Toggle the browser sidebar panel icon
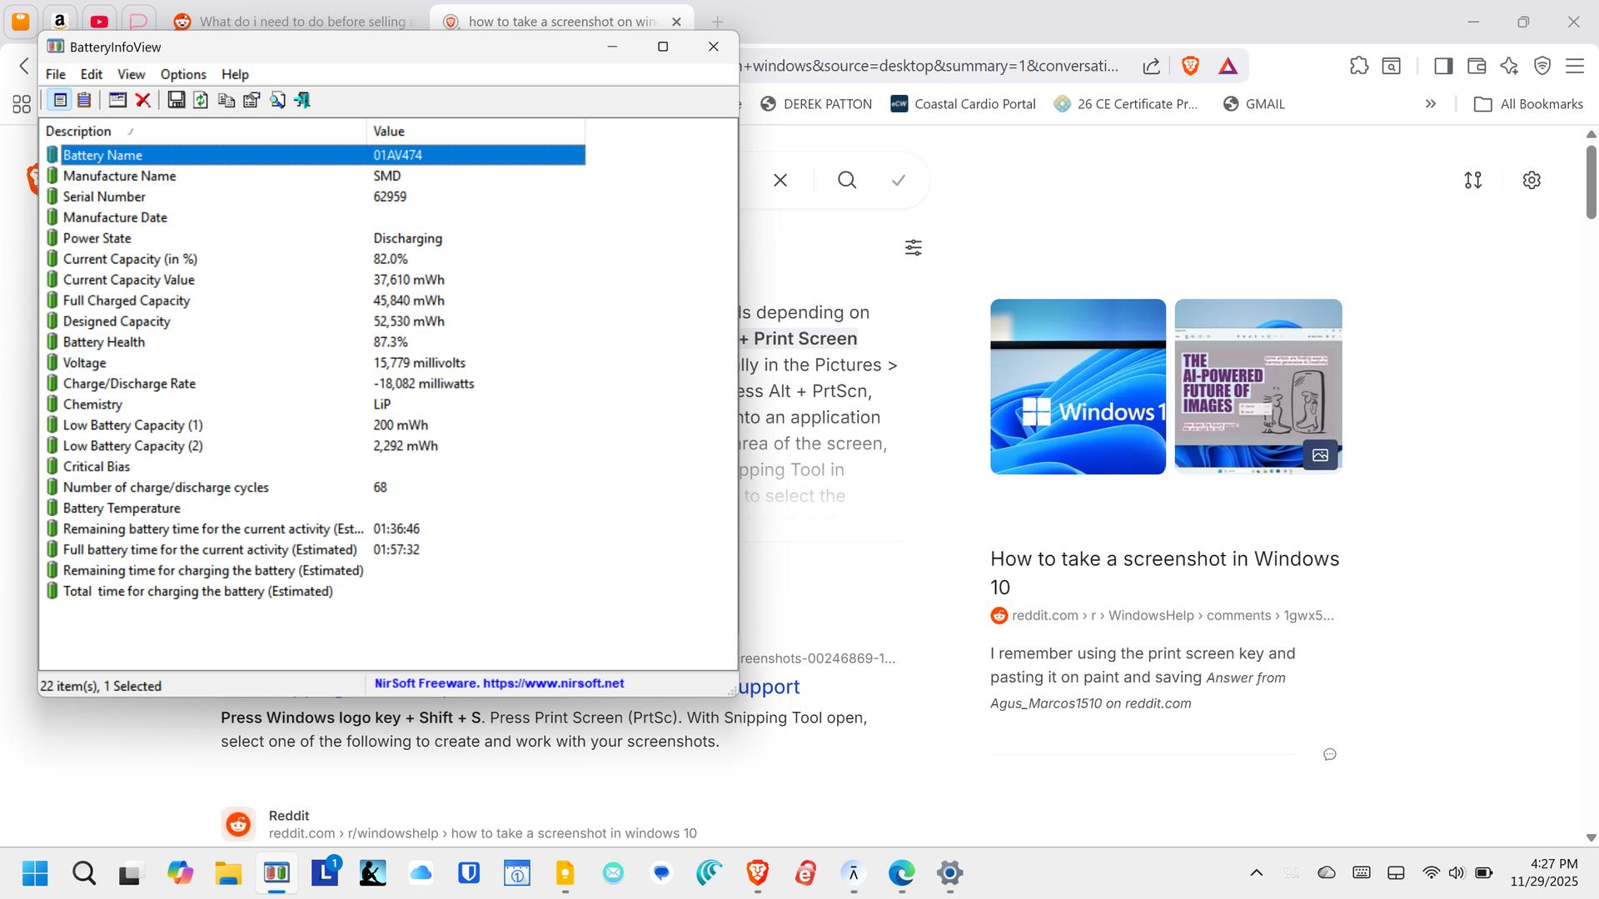1599x899 pixels. coord(1443,66)
